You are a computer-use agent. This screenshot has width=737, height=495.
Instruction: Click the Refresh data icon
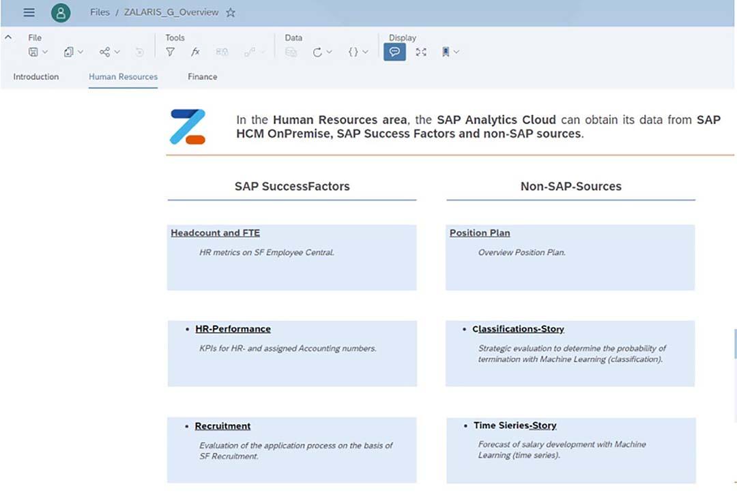point(317,52)
